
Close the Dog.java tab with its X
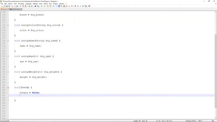tap(8, 9)
